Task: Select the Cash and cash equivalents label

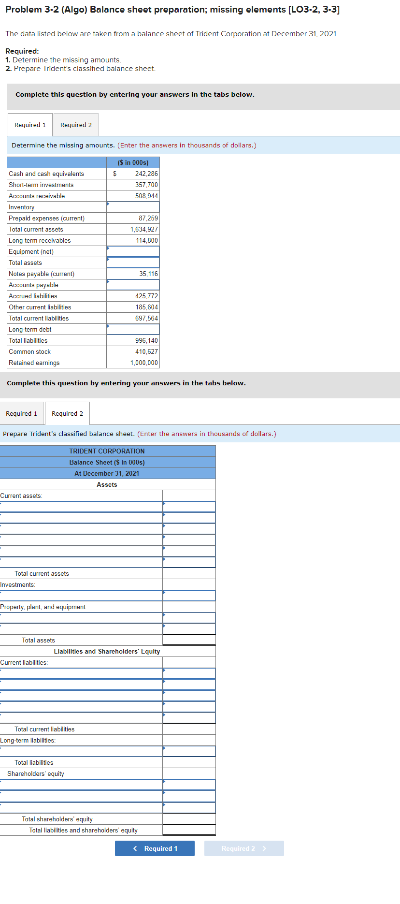Action: point(46,174)
